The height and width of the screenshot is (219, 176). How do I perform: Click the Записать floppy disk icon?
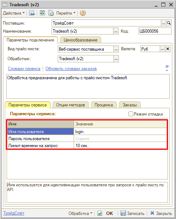point(123,213)
